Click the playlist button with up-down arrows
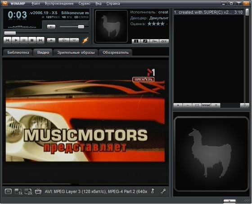The height and width of the screenshot is (204, 252). coord(244,105)
